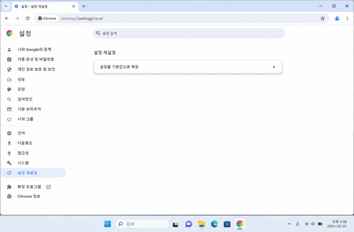Select the globe icon beside 언어
Screen dimensions: 354x232
coord(9,133)
